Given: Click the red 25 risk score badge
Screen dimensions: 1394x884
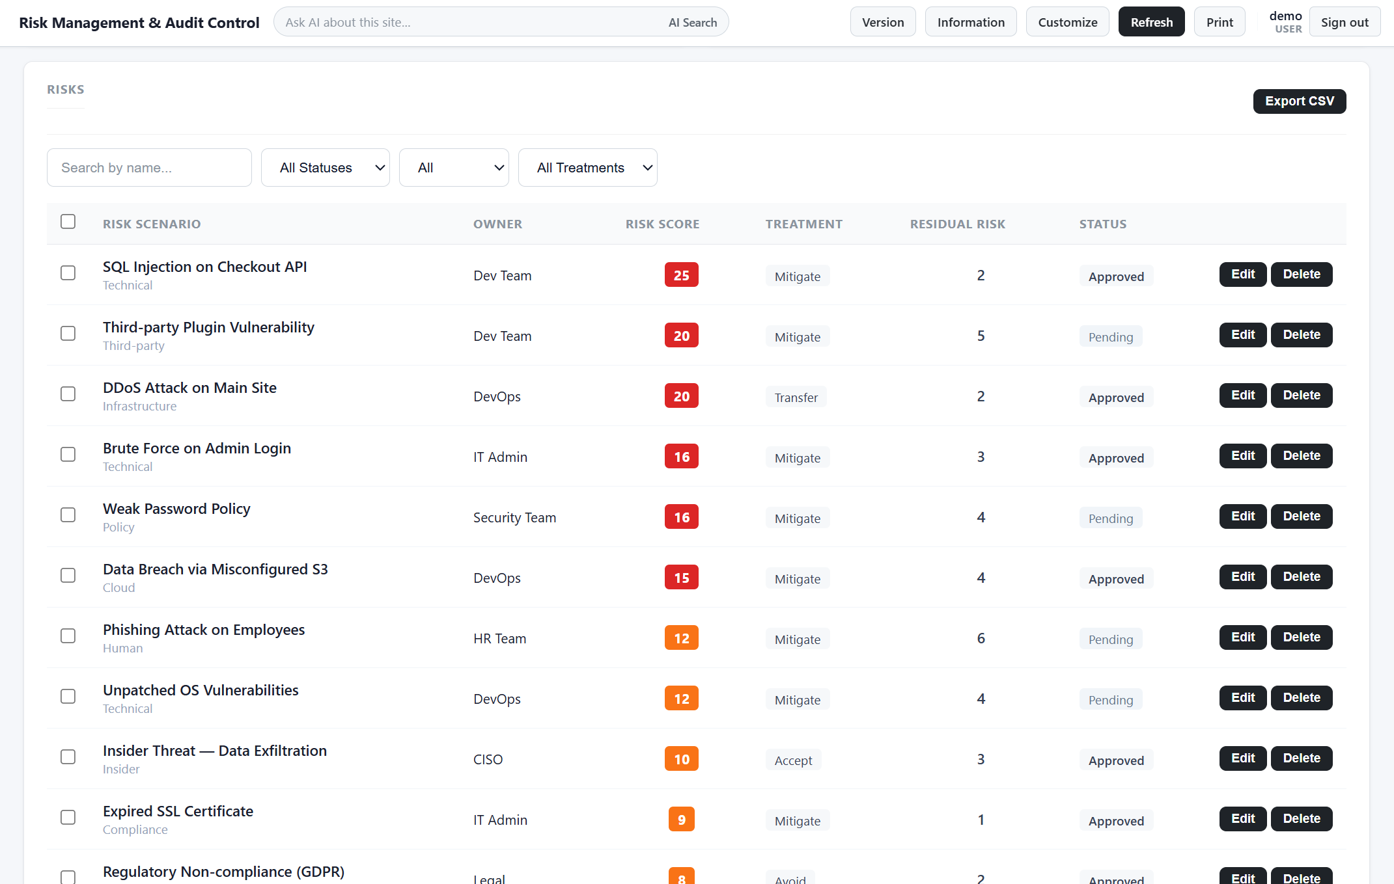Looking at the screenshot, I should [682, 275].
